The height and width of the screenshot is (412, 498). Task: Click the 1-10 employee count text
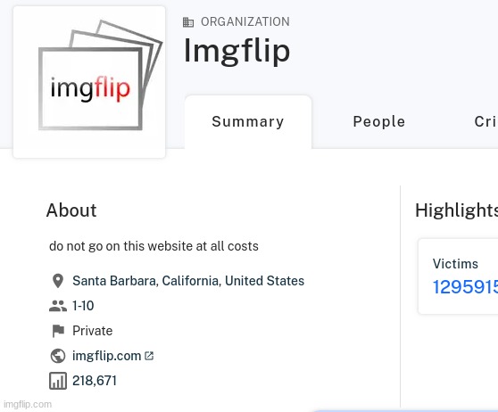point(83,306)
